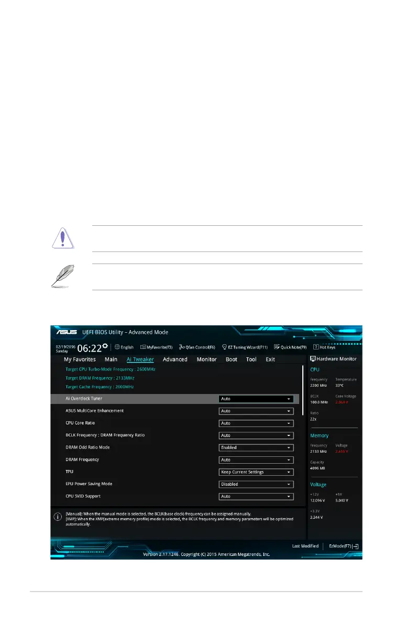
Task: Expand the CPU Core Ratio dropdown
Action: click(x=256, y=423)
